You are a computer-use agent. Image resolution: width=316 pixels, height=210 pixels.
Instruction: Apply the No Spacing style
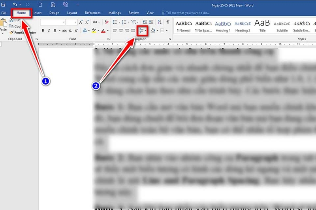point(203,26)
